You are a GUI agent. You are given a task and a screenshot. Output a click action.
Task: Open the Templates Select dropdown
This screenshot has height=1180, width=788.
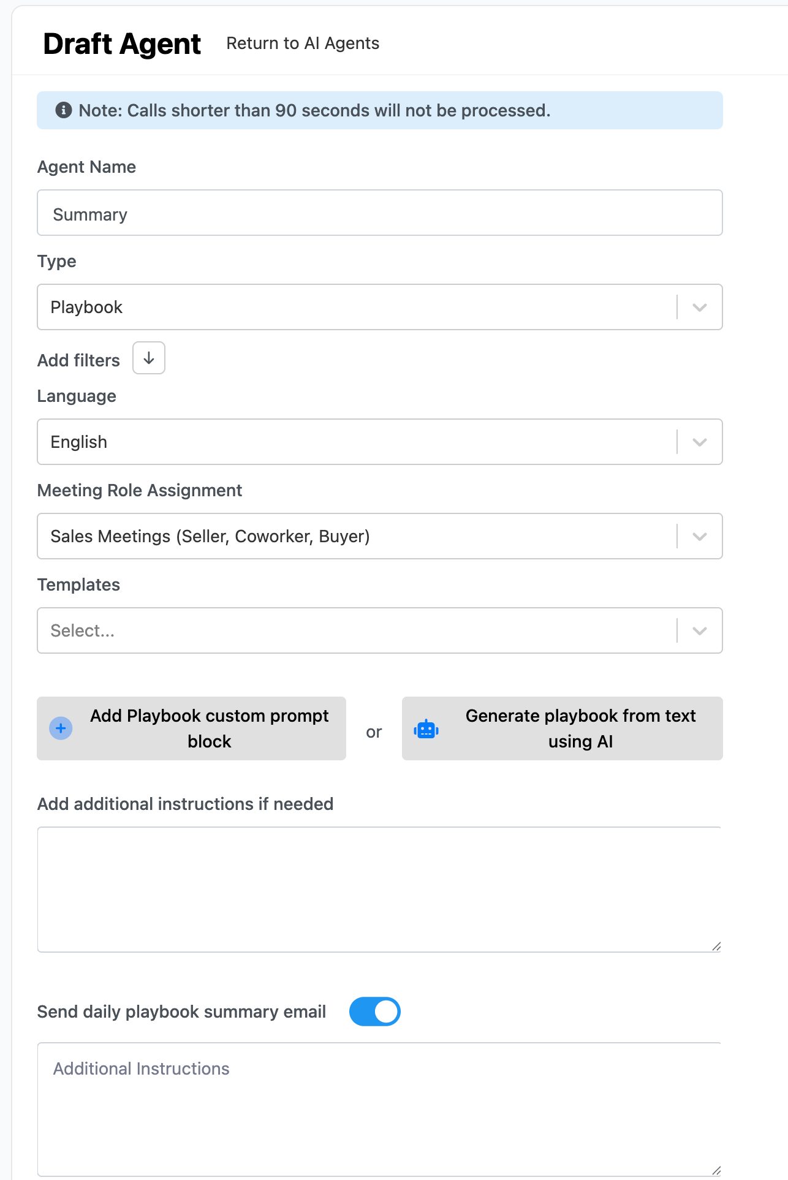click(355, 631)
